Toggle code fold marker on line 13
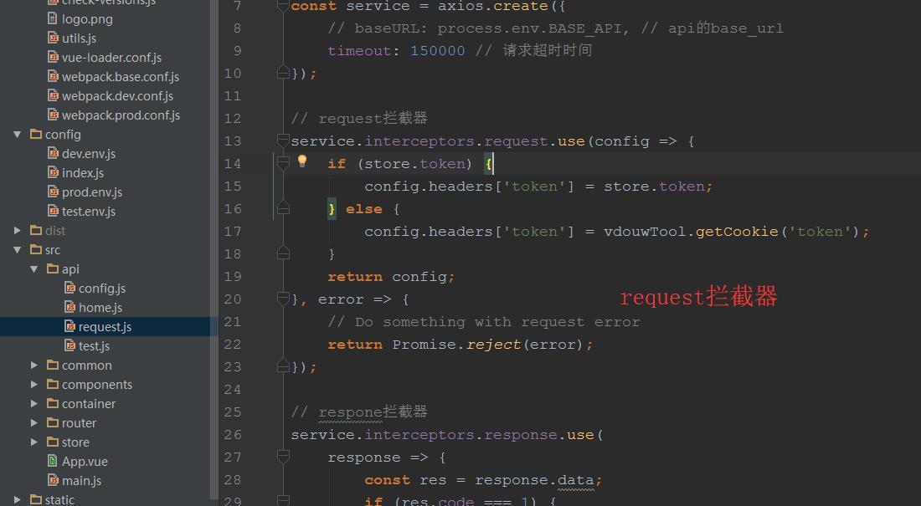The height and width of the screenshot is (506, 921). point(283,141)
